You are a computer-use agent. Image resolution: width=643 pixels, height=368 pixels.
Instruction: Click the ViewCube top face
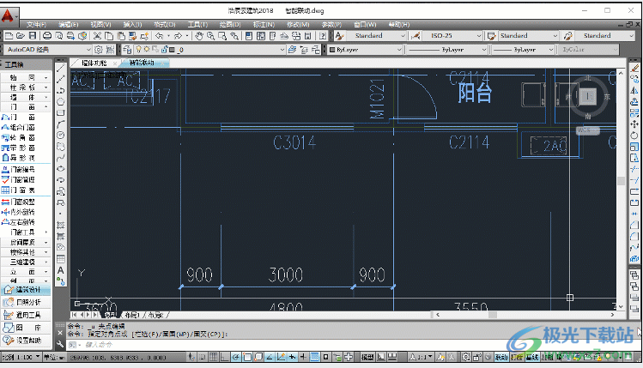point(588,97)
